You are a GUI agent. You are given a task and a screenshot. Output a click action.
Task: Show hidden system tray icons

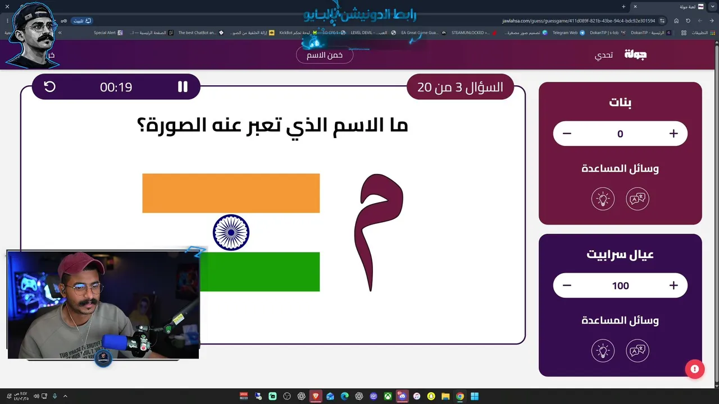(65, 396)
